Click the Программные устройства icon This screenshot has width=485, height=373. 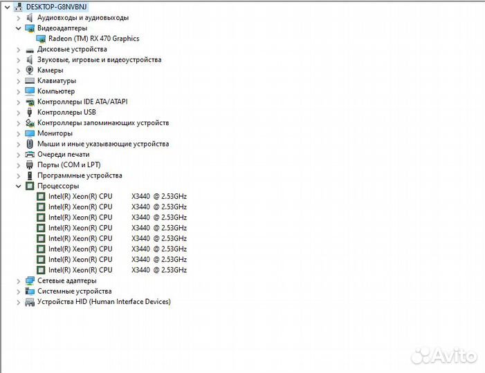tap(30, 175)
